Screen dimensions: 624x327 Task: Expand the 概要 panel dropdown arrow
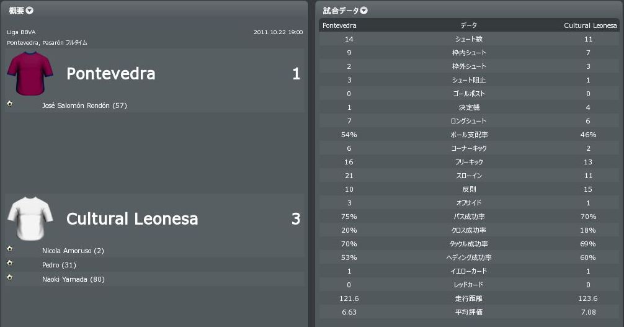pos(30,11)
